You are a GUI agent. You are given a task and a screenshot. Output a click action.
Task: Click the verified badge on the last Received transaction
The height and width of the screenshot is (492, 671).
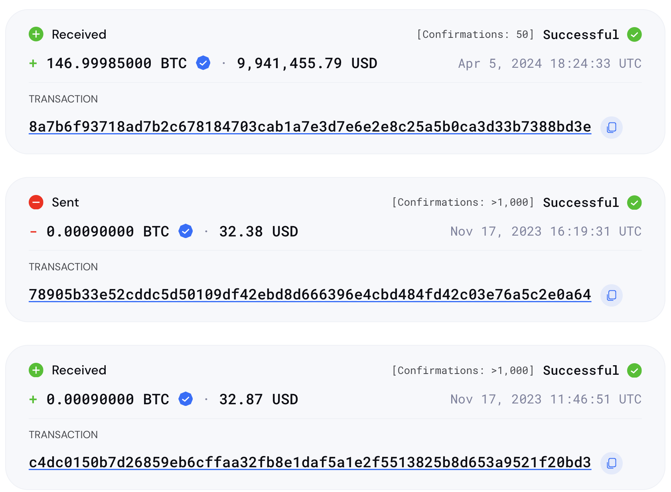tap(185, 399)
